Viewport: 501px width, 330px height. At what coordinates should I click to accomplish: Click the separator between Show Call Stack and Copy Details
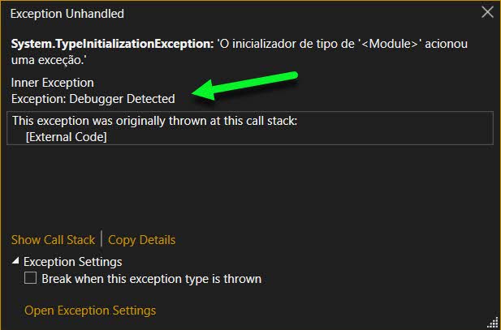click(101, 238)
